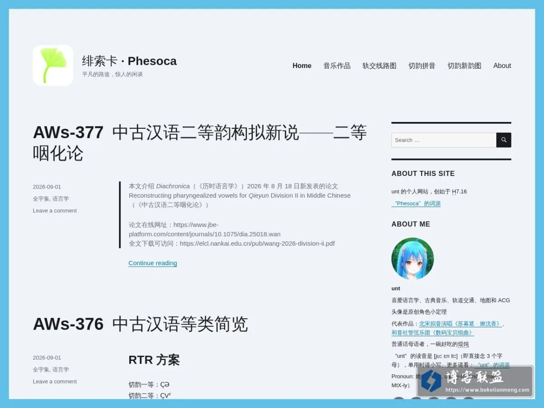Open 语言学 category under AWs-376
This screenshot has width=544, height=408.
click(x=61, y=369)
